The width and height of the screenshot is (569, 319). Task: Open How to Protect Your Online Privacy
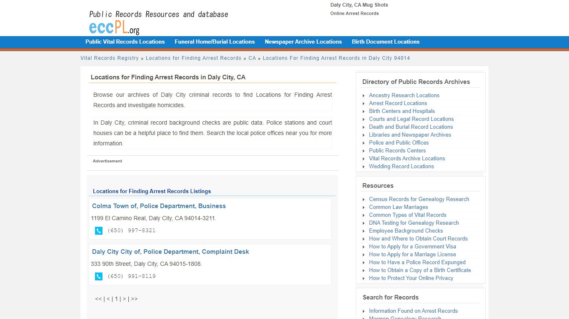[x=411, y=278]
